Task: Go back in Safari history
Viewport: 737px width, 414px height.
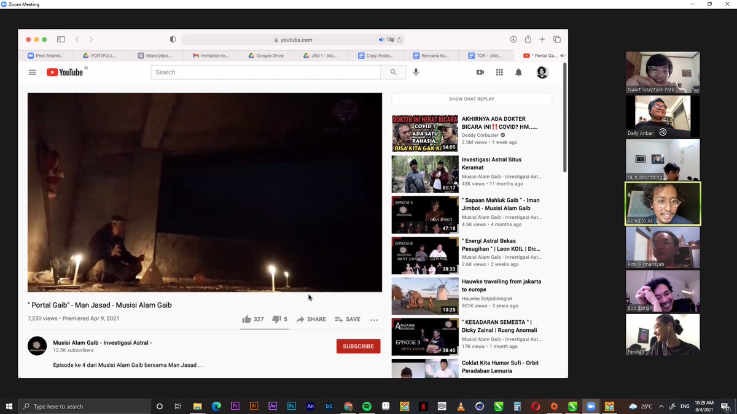Action: 77,39
